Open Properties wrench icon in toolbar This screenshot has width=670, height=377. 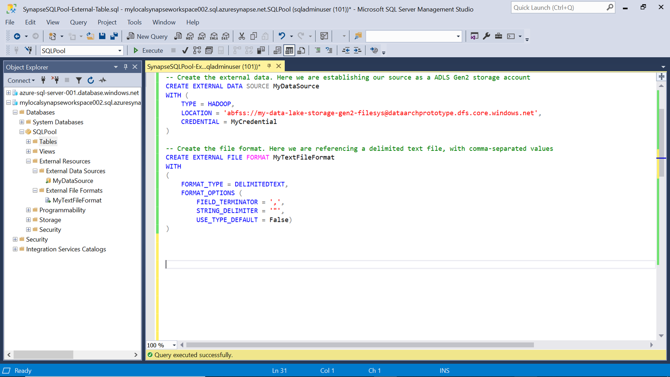coord(486,36)
